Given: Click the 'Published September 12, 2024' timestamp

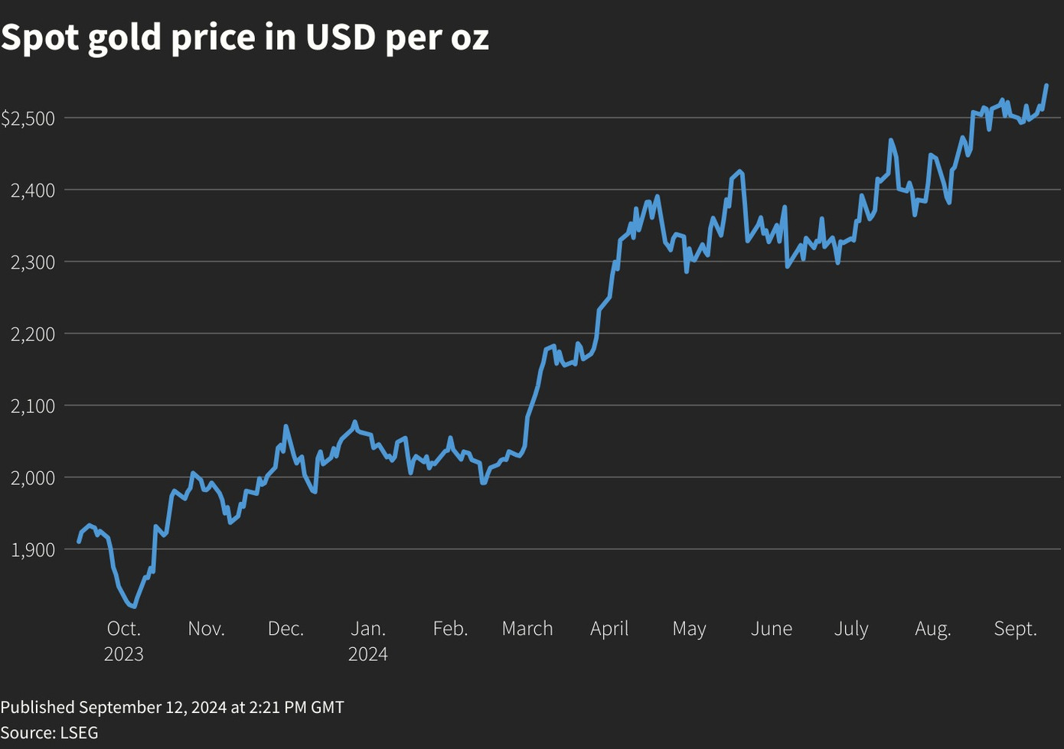Looking at the screenshot, I should click(x=172, y=707).
